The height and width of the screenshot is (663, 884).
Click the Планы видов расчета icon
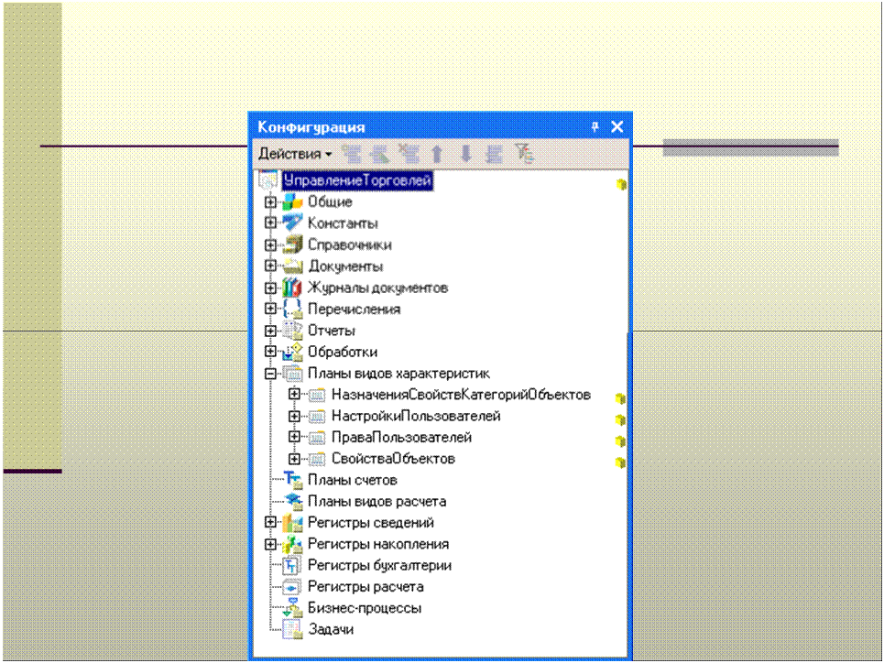pos(292,501)
